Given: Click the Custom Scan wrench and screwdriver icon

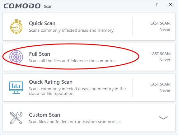Looking at the screenshot, I should tap(16, 118).
